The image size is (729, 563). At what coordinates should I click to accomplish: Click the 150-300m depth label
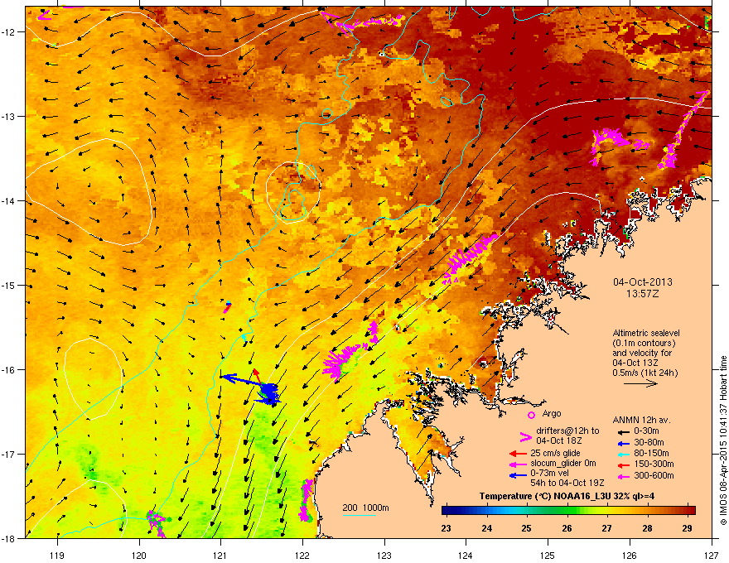tap(654, 464)
